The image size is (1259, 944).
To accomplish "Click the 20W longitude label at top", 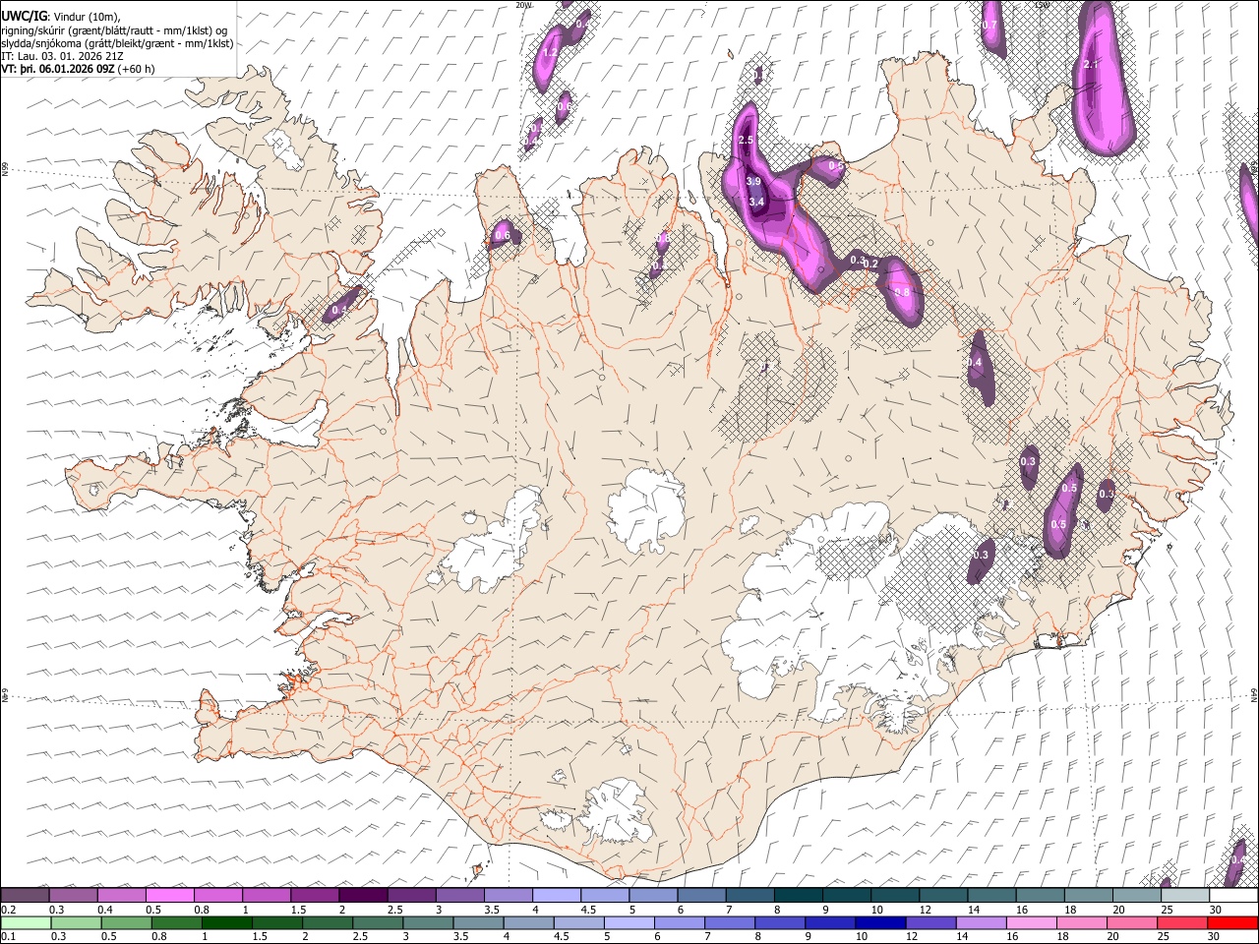I will [x=523, y=5].
